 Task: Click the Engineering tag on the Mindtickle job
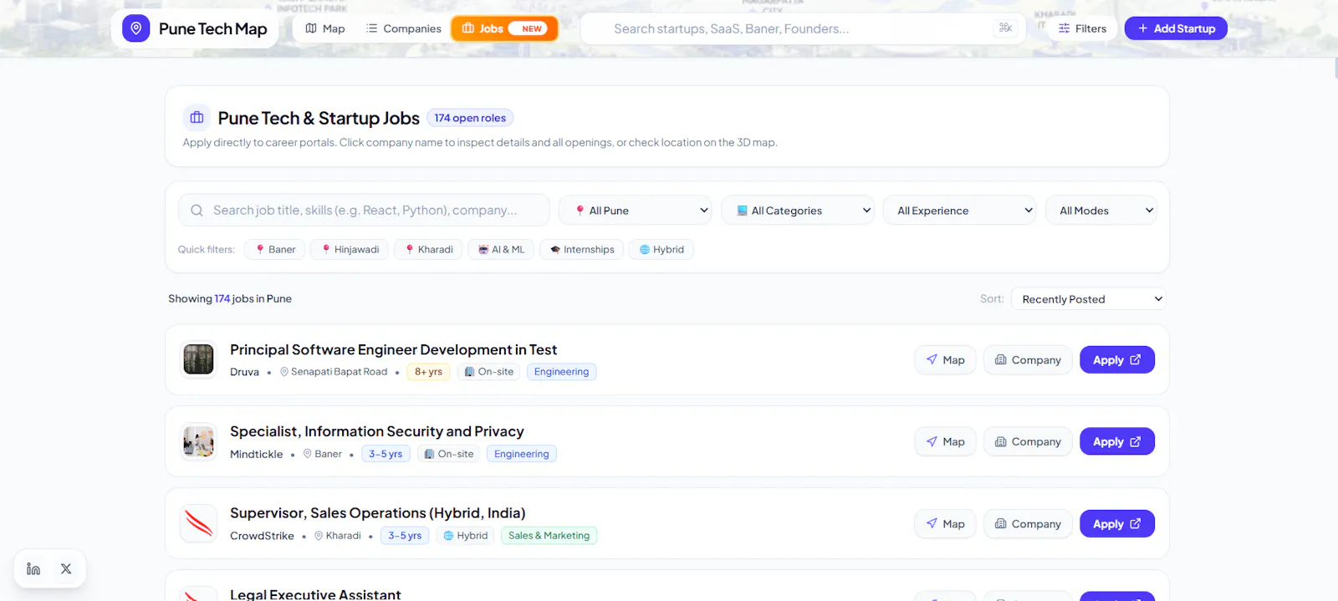pos(522,454)
